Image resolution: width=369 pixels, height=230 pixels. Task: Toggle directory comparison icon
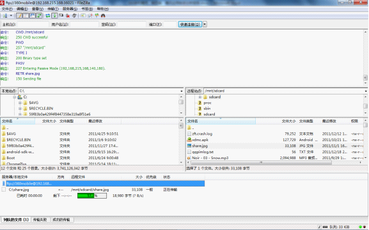[x=90, y=16]
